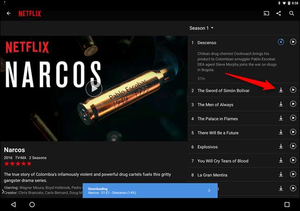This screenshot has height=211, width=300.
Task: Download The Men of Always episode
Action: pos(281,104)
